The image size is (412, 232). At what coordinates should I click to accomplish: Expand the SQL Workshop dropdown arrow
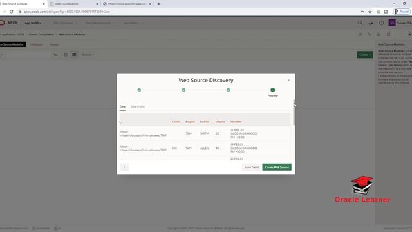pos(77,23)
